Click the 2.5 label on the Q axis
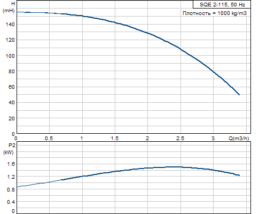267x214 pixels. tap(180, 139)
